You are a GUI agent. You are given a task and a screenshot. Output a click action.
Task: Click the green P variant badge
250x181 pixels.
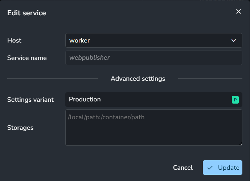pyautogui.click(x=235, y=100)
